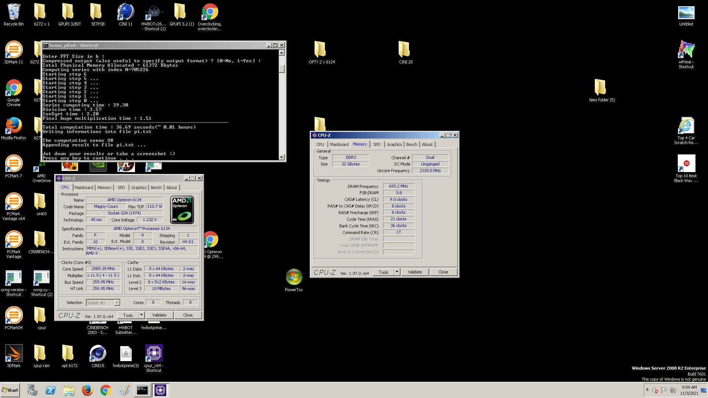The image size is (708, 398).
Task: Switch to Memory tab in left CPU-Z
Action: click(x=104, y=188)
